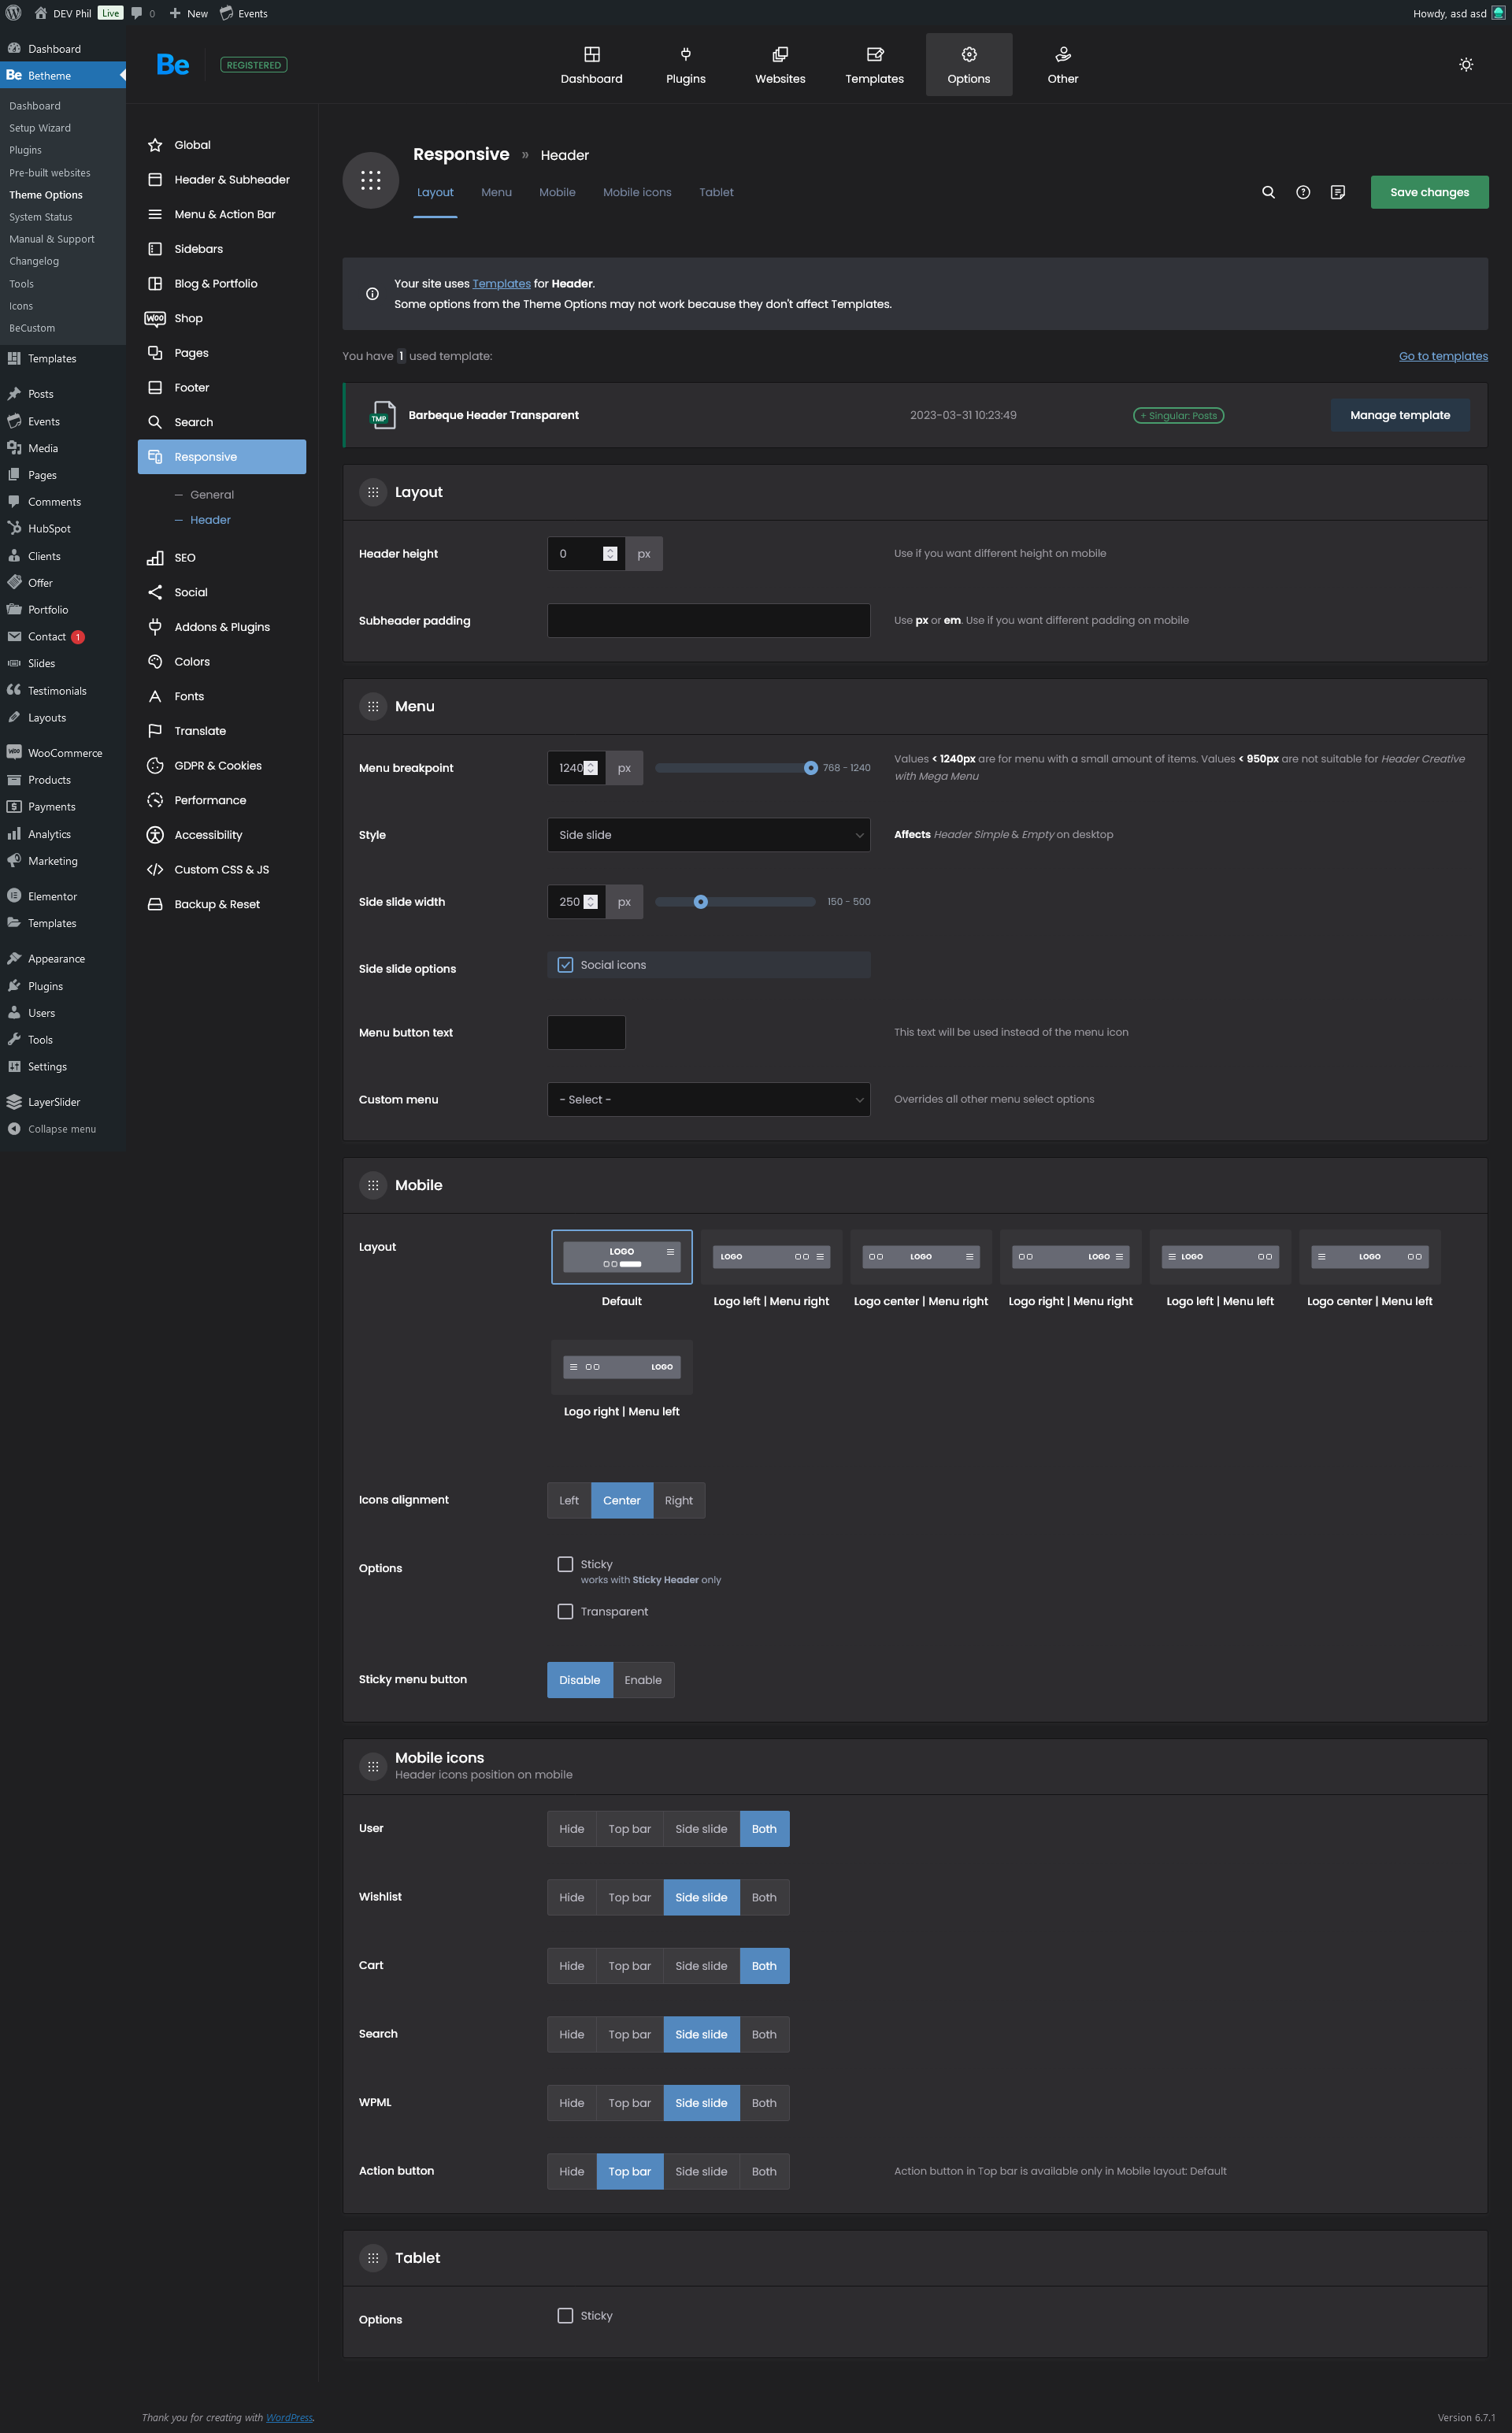Open WooCommerce in WordPress sidebar
The height and width of the screenshot is (2433, 1512).
[x=63, y=753]
